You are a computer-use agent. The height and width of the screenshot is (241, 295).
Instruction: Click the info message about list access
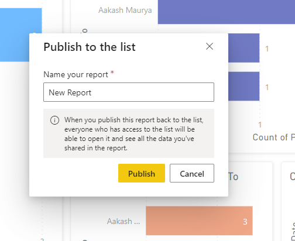pyautogui.click(x=129, y=133)
